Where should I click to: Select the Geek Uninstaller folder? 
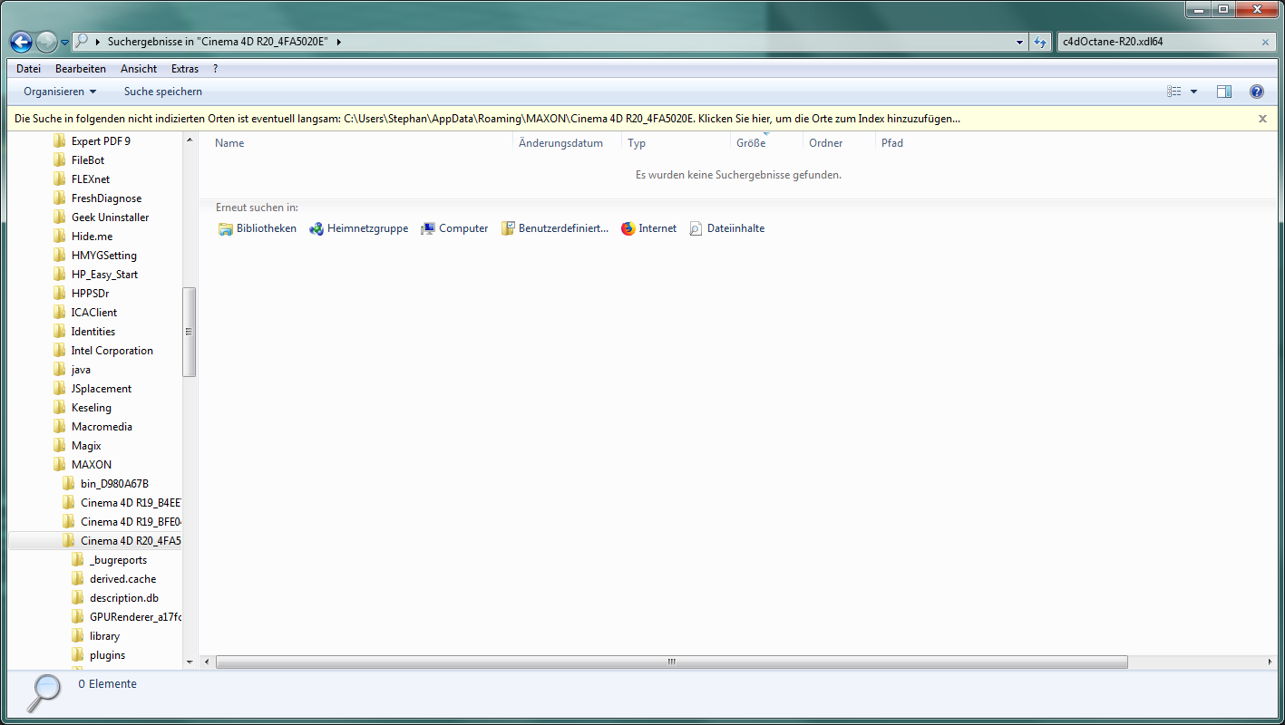(x=110, y=217)
